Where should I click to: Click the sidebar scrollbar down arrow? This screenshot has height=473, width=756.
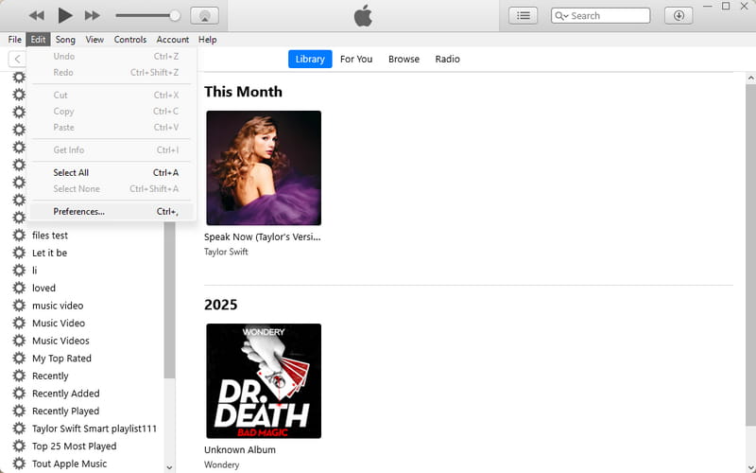169,467
